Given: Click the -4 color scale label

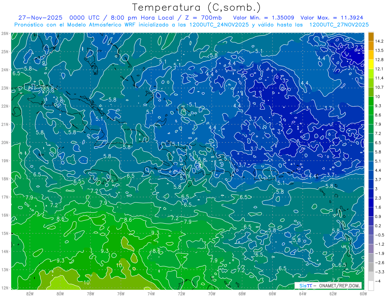Looking at the screenshot, I should tap(378, 281).
